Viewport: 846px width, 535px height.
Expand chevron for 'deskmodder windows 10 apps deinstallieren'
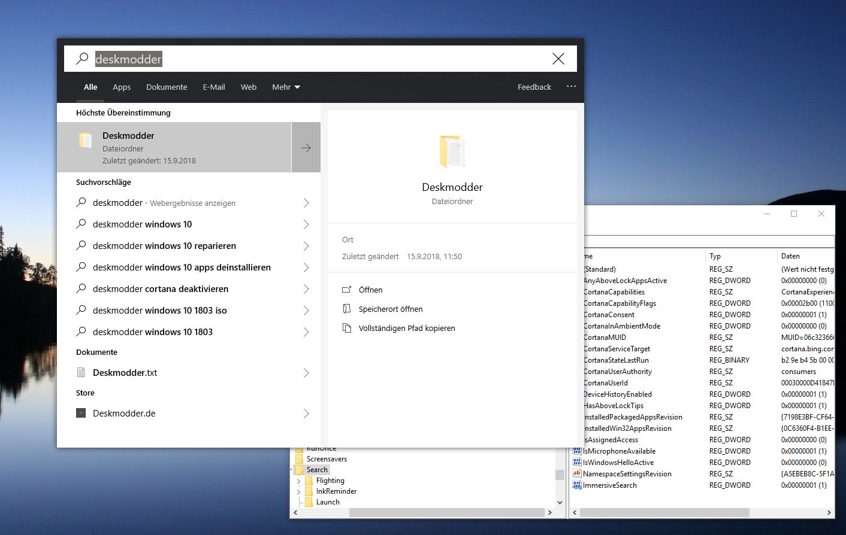point(306,267)
